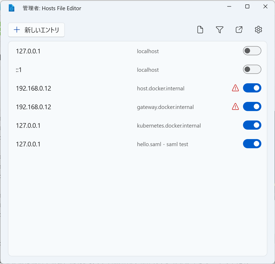Select kubernetes.docker.internal hostname text
This screenshot has height=264, width=275.
[169, 125]
